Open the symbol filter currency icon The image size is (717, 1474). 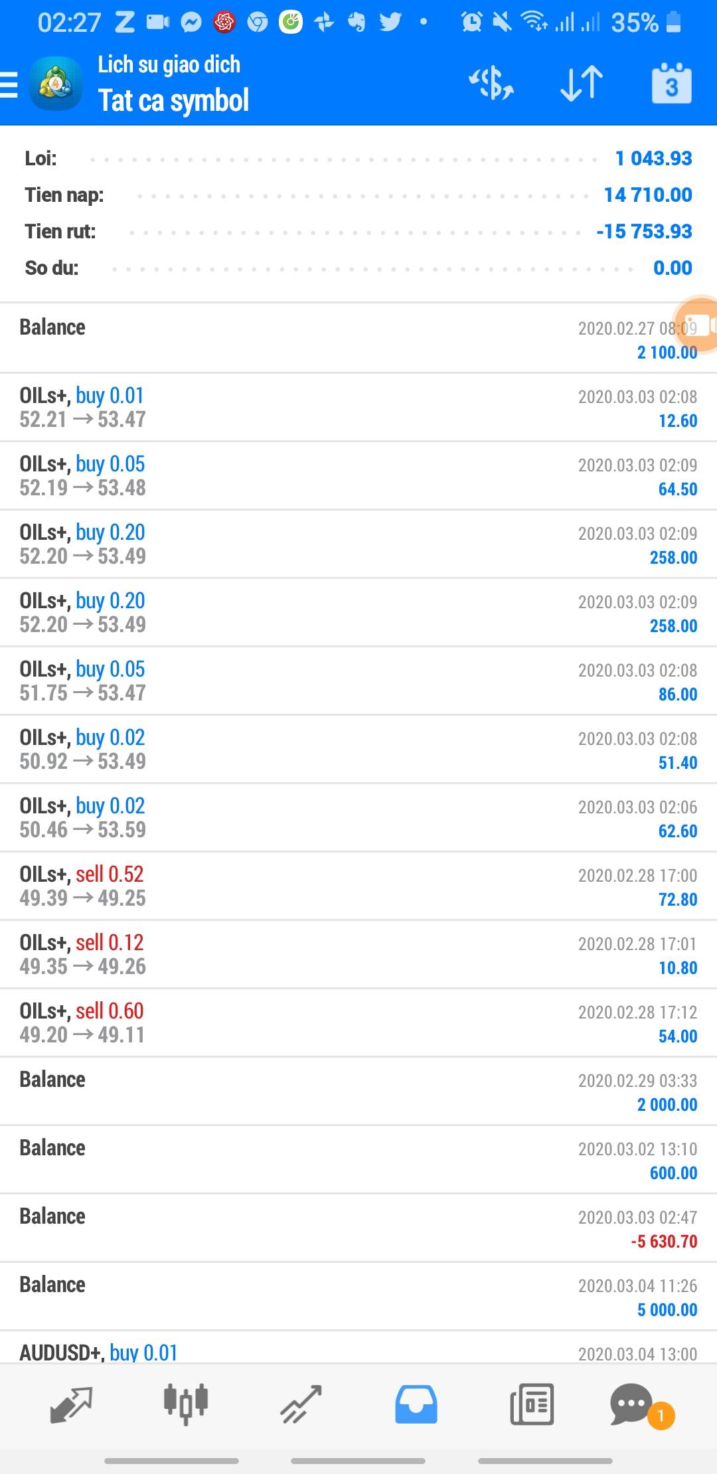click(492, 84)
